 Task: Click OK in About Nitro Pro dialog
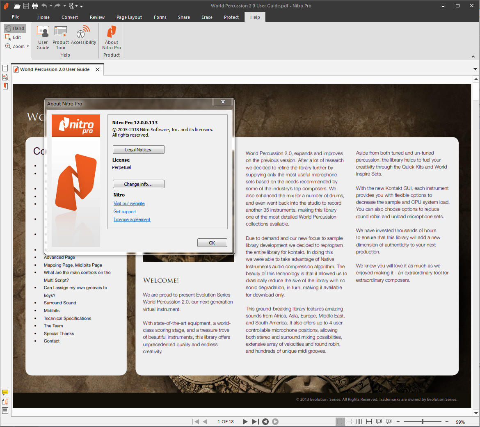[212, 243]
